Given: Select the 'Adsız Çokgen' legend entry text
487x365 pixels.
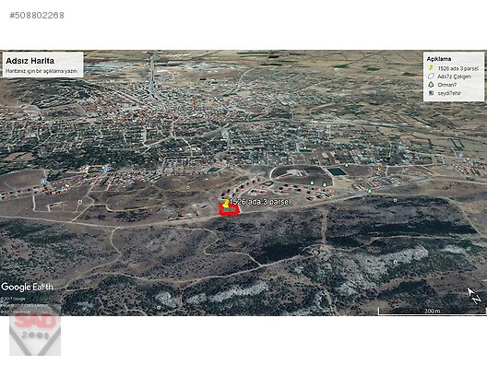Looking at the screenshot, I should point(454,77).
